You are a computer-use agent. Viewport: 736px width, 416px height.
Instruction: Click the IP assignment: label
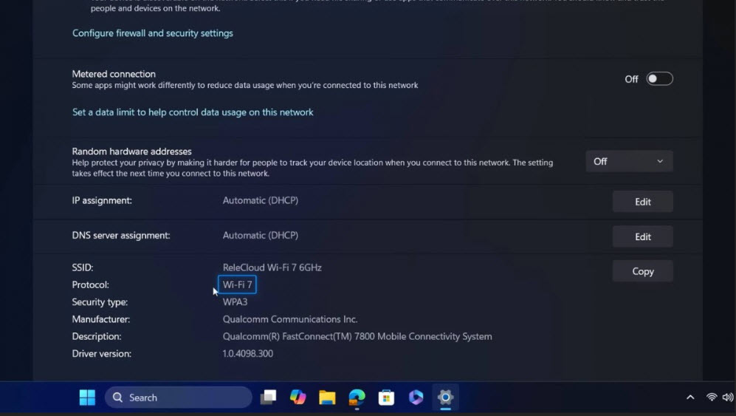click(x=101, y=200)
